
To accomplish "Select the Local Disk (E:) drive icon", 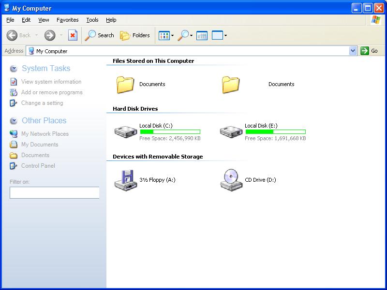I will [231, 131].
